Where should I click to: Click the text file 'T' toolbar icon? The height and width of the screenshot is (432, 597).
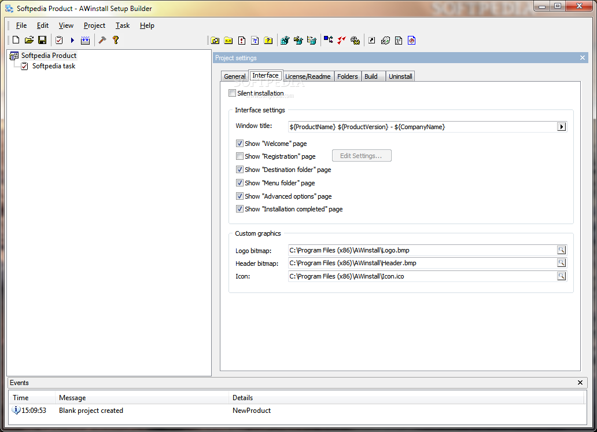point(255,41)
